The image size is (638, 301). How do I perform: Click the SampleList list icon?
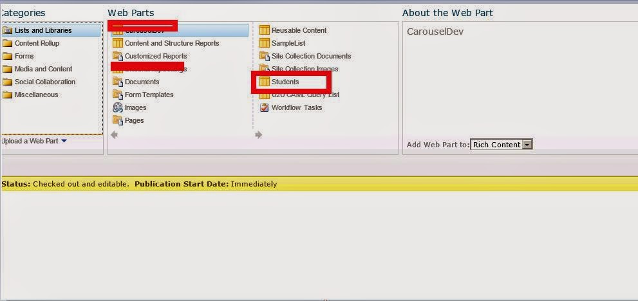coord(265,42)
